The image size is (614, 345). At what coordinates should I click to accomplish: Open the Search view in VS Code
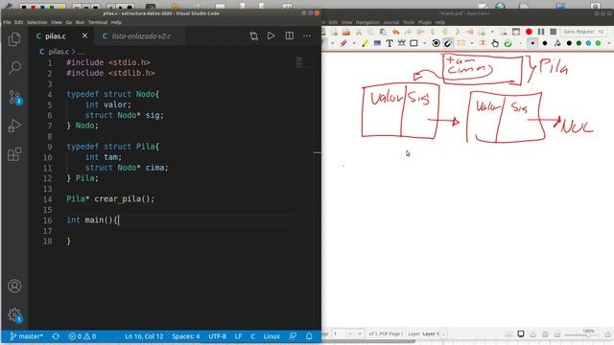pos(14,67)
